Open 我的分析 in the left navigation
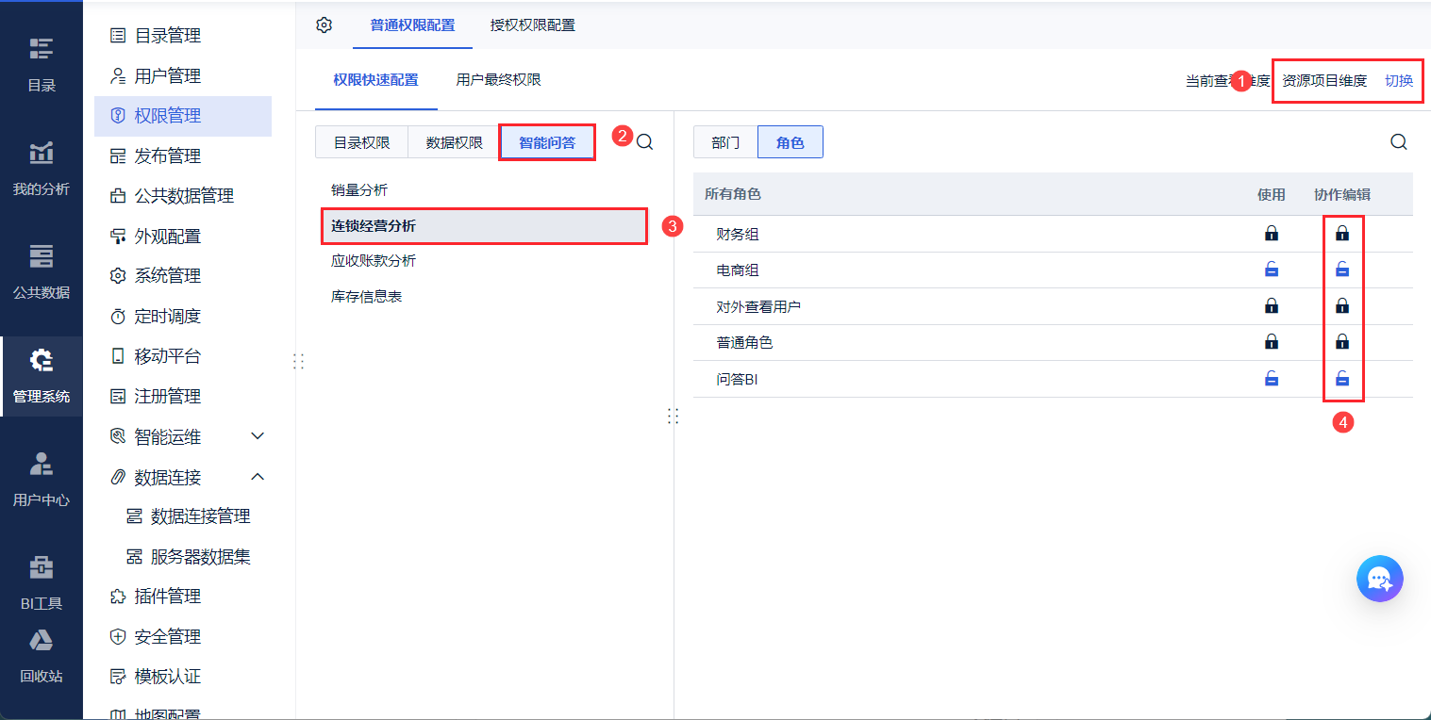Screen dimensions: 1431x720 click(41, 168)
